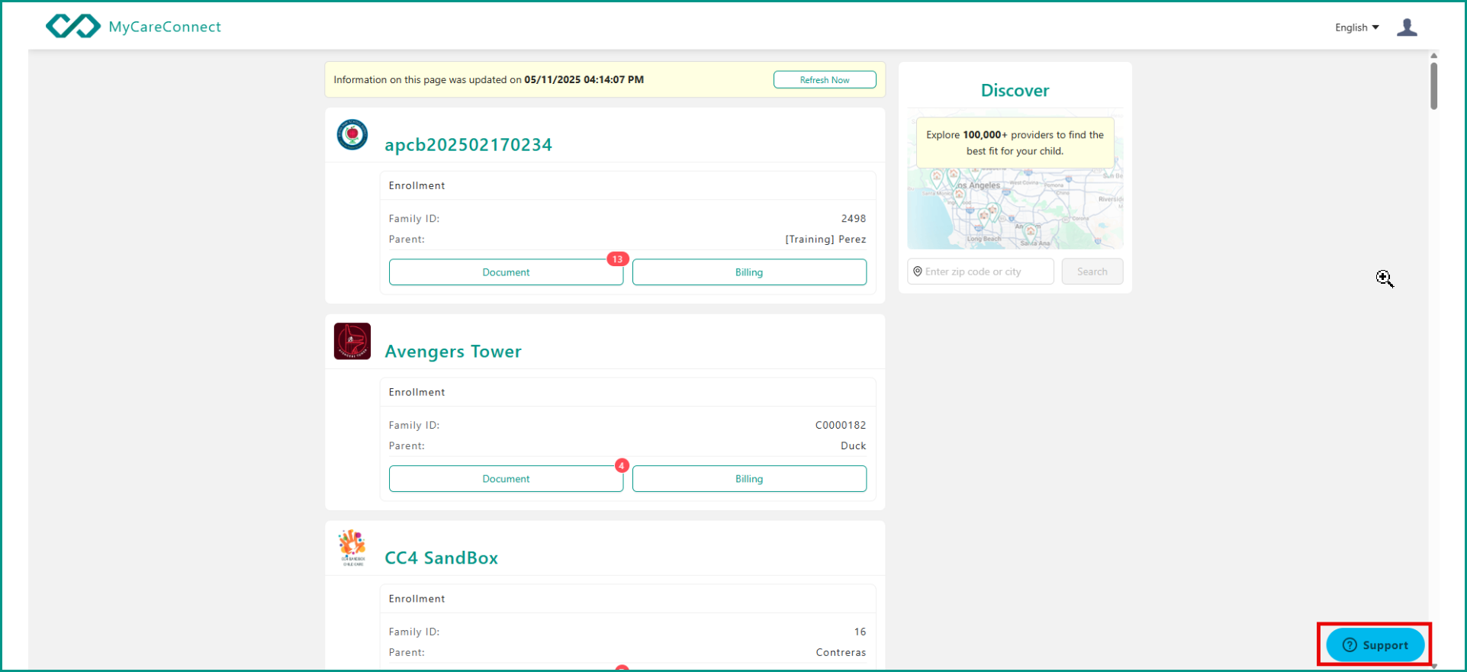The height and width of the screenshot is (672, 1467).
Task: Click the 13 notification badge
Action: 617,259
